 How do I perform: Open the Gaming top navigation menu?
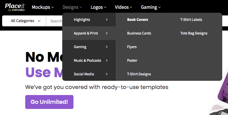tap(151, 7)
